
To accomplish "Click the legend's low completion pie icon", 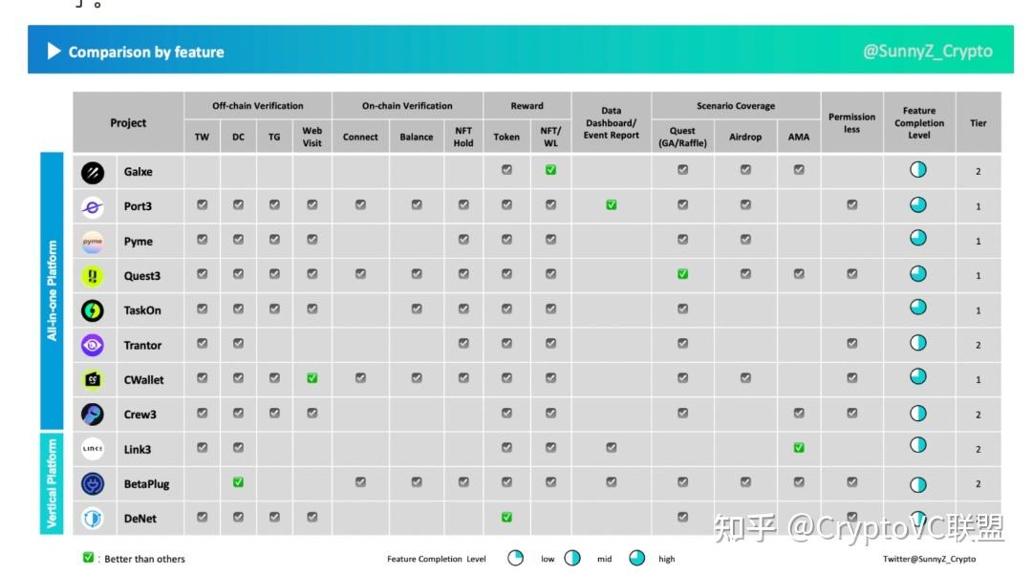I will (515, 559).
